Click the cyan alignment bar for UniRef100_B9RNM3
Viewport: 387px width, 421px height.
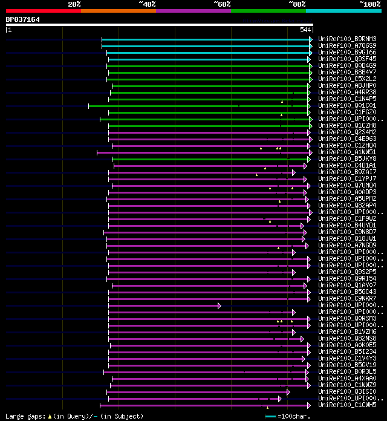tap(206, 40)
